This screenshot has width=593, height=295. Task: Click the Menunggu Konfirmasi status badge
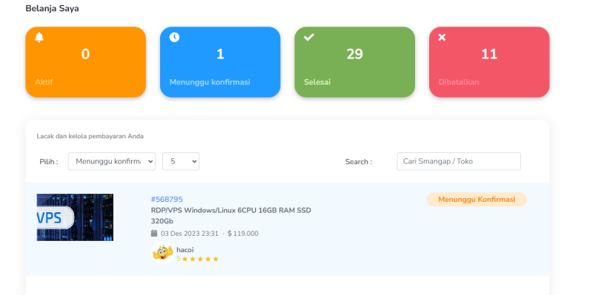click(x=477, y=200)
